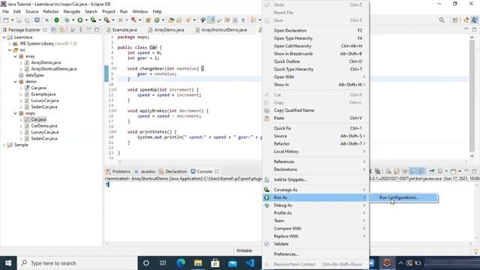Screen dimensions: 480x270
Task: Open Mail app from the taskbar
Action: point(232,263)
